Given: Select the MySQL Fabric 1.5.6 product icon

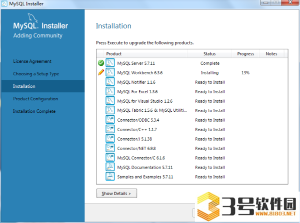Looking at the screenshot, I should tap(110, 110).
